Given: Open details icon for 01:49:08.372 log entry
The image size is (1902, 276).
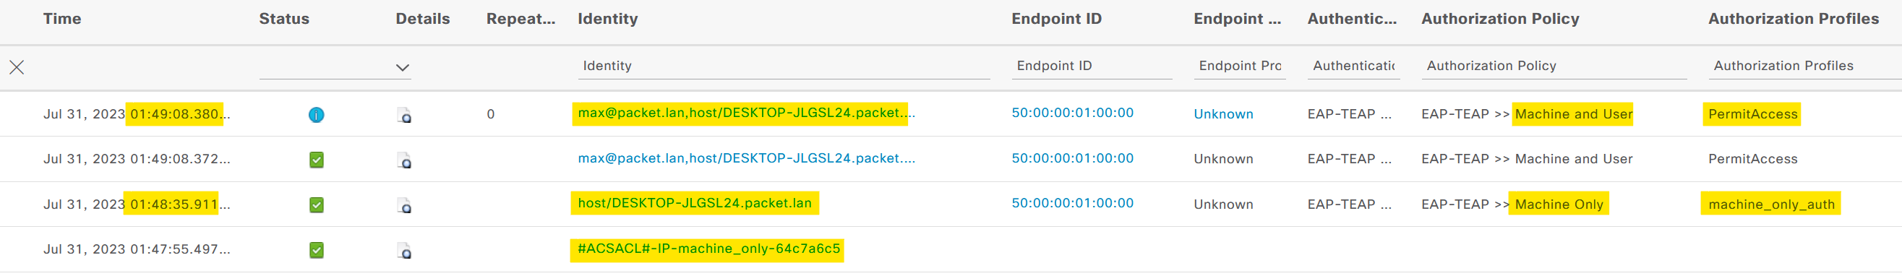Looking at the screenshot, I should coord(404,160).
